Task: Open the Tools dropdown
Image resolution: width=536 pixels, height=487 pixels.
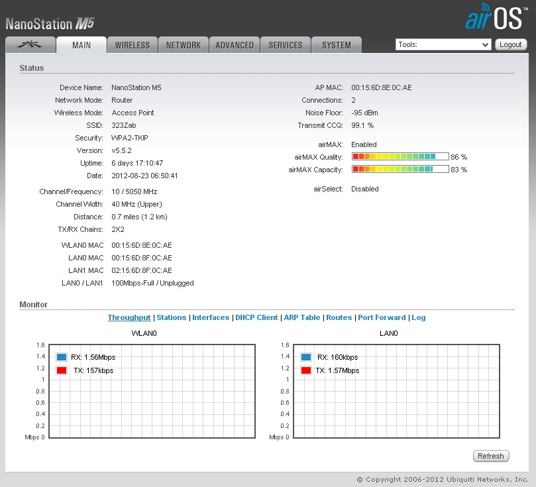Action: 443,44
